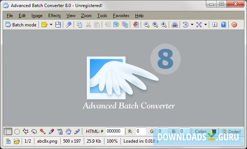This screenshot has width=247, height=149.
Task: Open help with the question mark icon
Action: [x=223, y=25]
